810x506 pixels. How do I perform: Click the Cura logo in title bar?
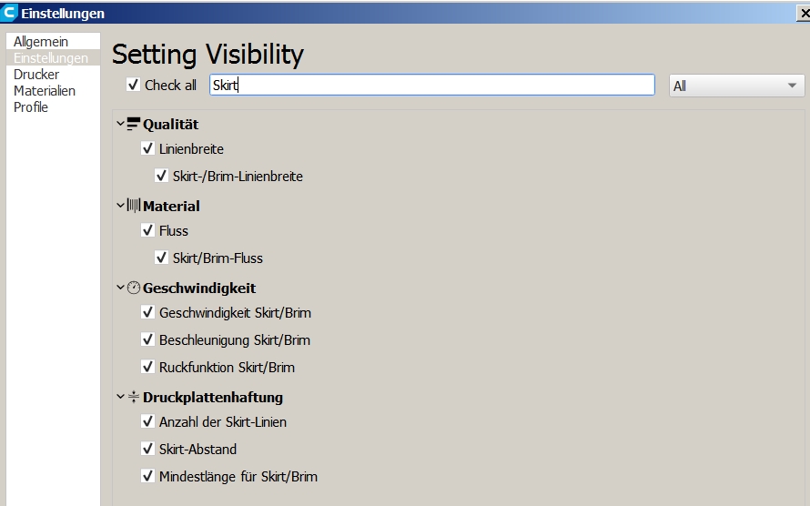click(10, 13)
